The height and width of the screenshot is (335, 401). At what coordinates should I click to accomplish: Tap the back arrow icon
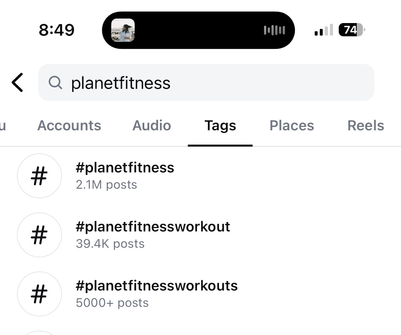tap(18, 82)
